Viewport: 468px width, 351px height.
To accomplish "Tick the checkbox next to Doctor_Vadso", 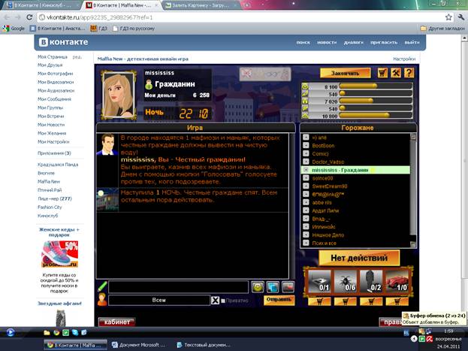I will (x=306, y=162).
